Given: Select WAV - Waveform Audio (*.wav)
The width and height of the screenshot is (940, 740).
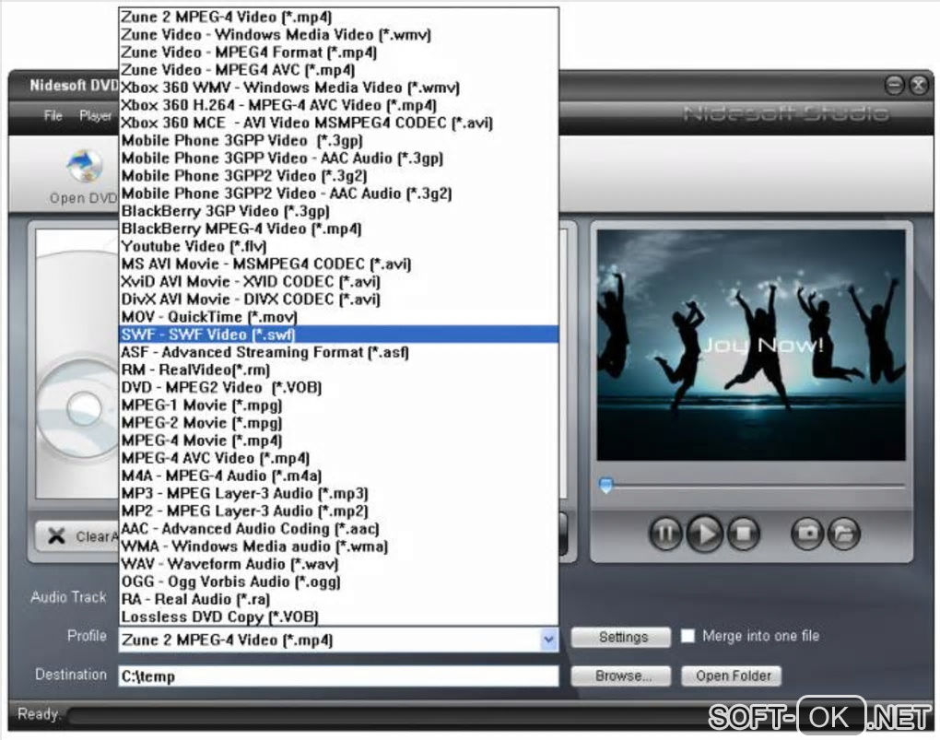Looking at the screenshot, I should pos(339,564).
